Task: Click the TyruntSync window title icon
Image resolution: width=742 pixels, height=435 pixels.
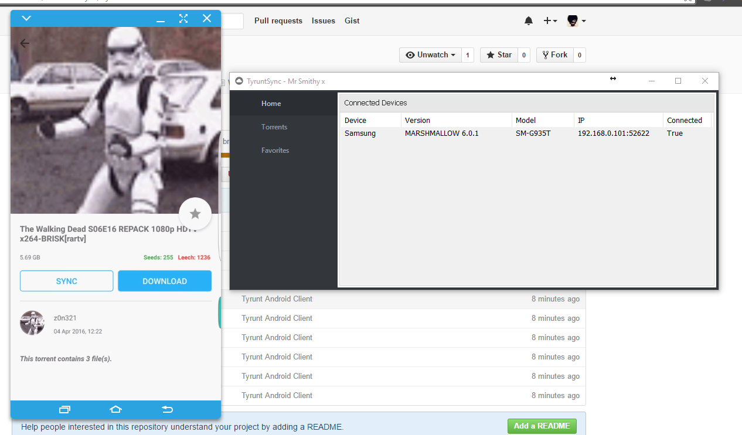Action: point(239,81)
